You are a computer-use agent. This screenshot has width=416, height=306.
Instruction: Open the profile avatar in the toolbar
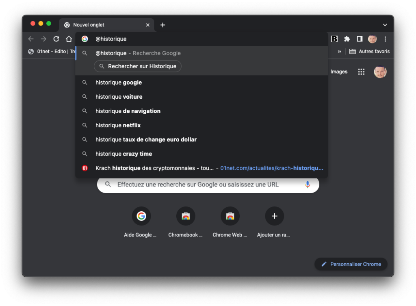point(372,39)
